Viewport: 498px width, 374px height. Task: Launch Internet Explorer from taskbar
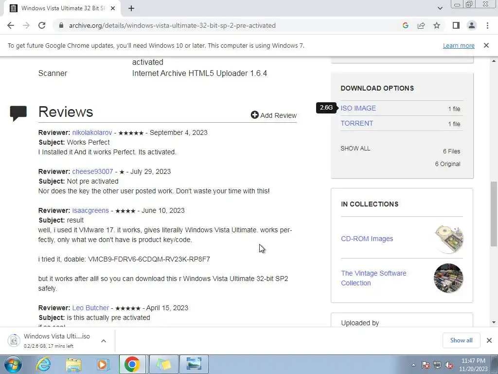[x=43, y=364]
